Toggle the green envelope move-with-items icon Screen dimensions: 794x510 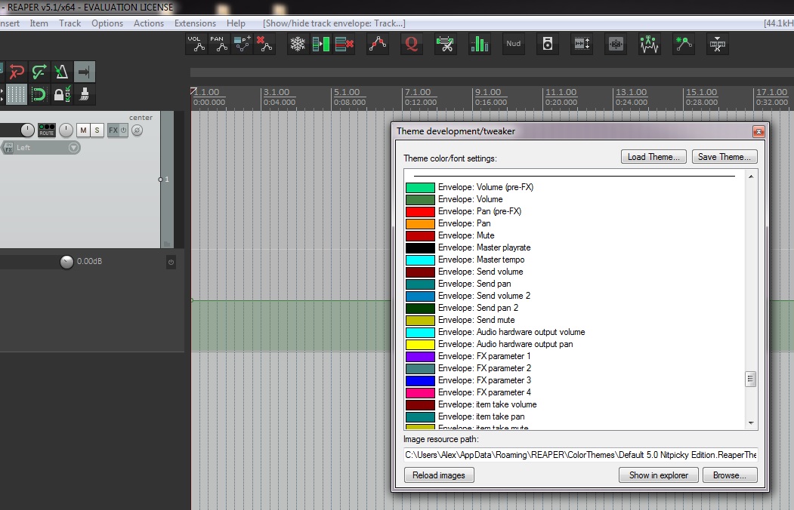pyautogui.click(x=39, y=72)
